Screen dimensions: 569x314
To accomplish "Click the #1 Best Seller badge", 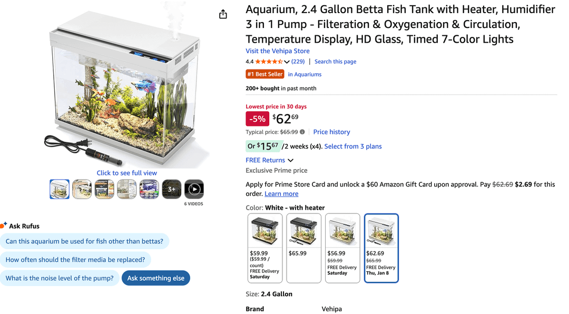I will [265, 74].
